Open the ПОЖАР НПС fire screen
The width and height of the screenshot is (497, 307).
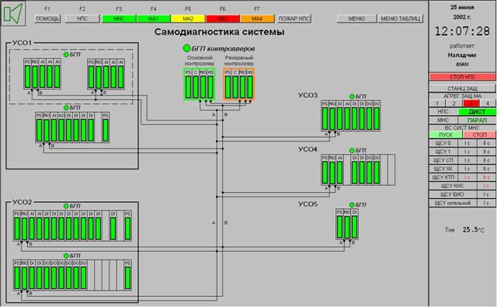[x=294, y=19]
